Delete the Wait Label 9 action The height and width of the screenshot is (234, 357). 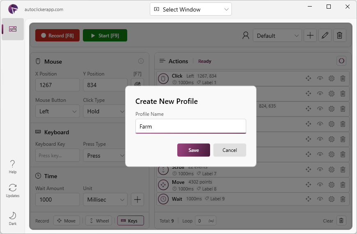(x=343, y=199)
